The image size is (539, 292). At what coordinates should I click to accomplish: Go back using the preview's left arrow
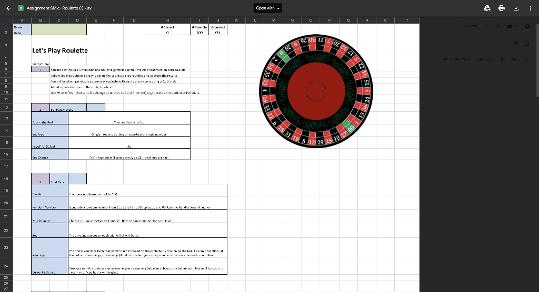pyautogui.click(x=8, y=8)
